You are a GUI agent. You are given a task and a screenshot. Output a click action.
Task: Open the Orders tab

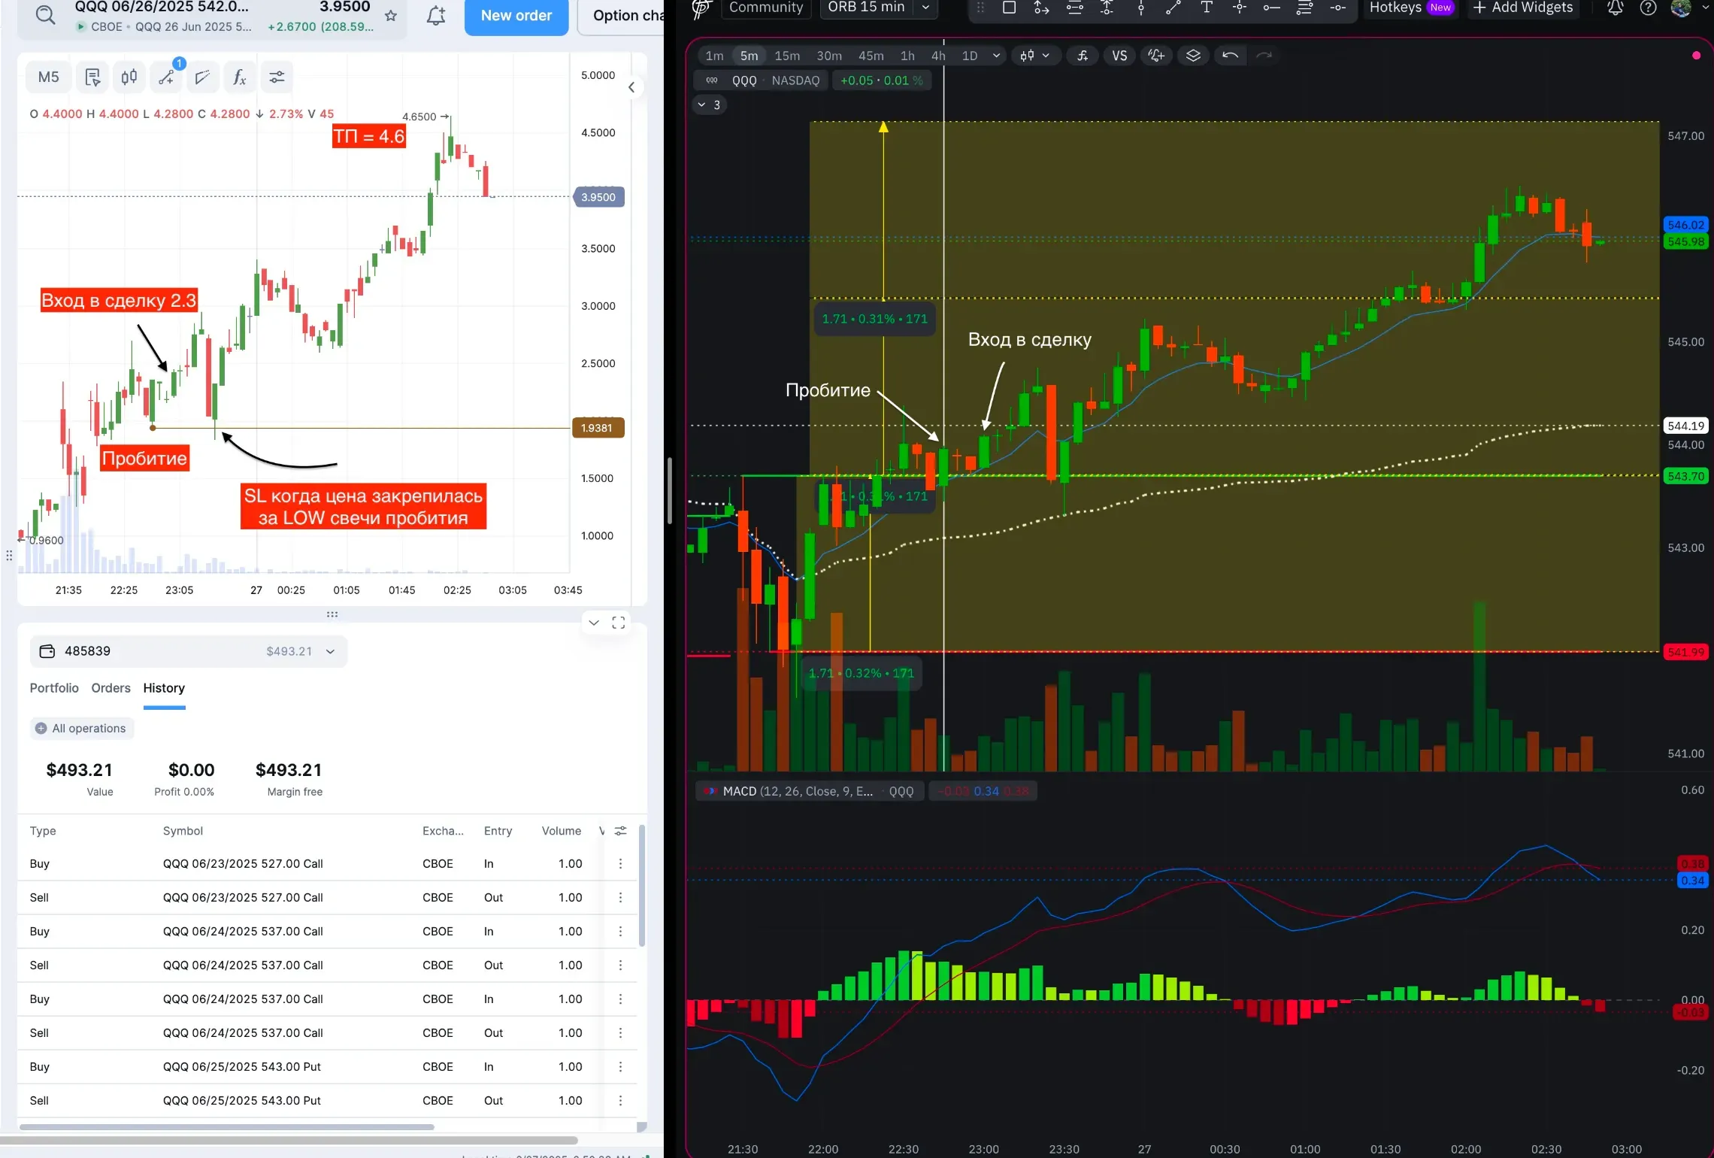click(111, 688)
